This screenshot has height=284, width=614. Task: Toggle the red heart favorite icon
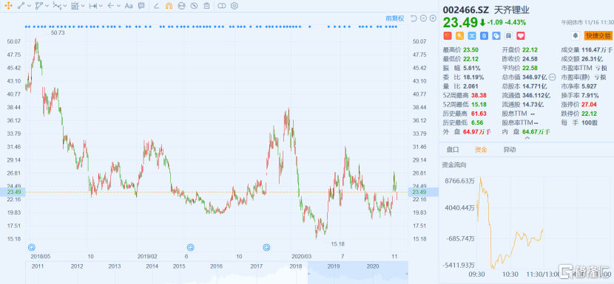(x=520, y=35)
